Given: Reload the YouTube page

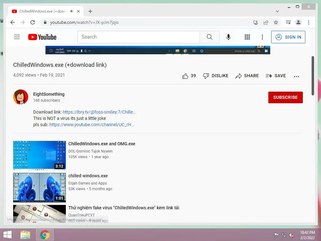Looking at the screenshot, I should [x=33, y=22].
